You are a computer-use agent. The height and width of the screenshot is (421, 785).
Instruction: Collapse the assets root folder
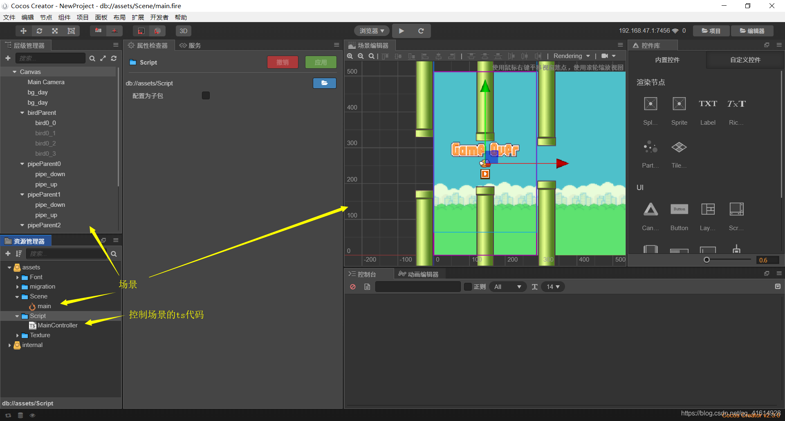pos(9,267)
